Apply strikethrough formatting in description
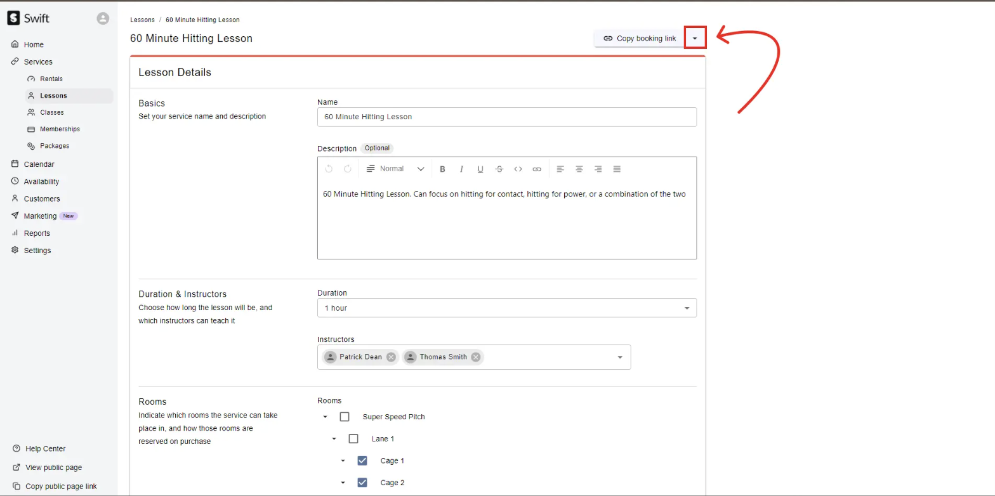The width and height of the screenshot is (995, 496). (499, 169)
